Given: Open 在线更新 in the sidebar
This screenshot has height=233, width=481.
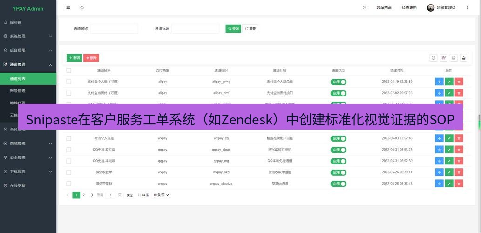Looking at the screenshot, I should pyautogui.click(x=28, y=186).
